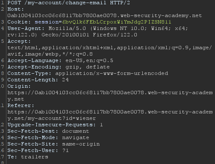Click the blue session cookie name
This screenshot has width=215, height=164.
pyautogui.click(x=47, y=22)
